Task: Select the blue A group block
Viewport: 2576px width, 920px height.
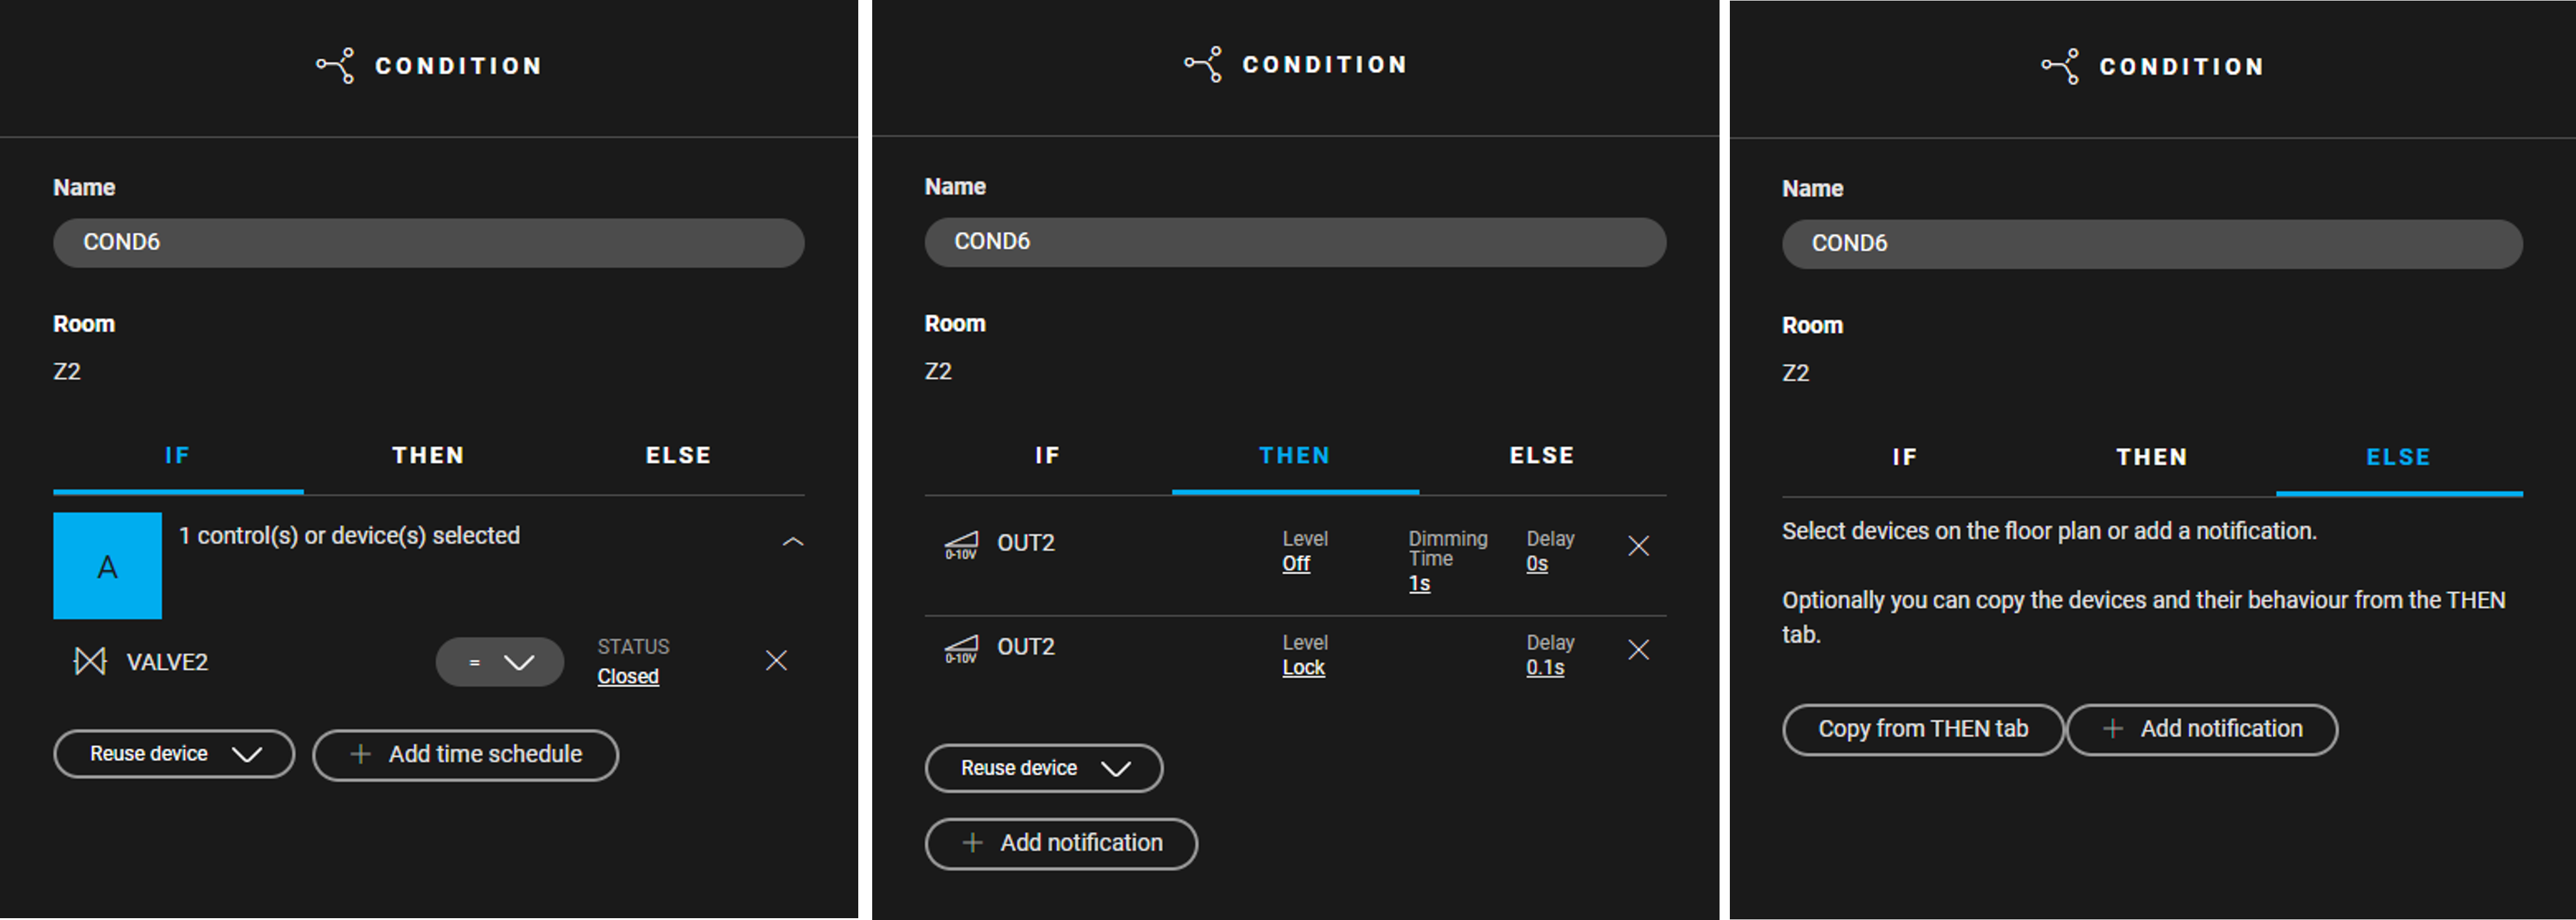Action: (107, 566)
